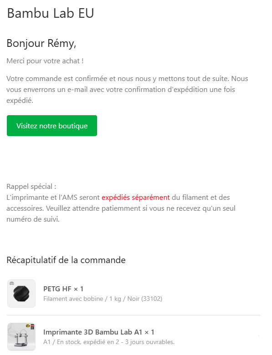Select the PETG HF × 1 product name
Image resolution: width=272 pixels, height=355 pixels.
(63, 289)
